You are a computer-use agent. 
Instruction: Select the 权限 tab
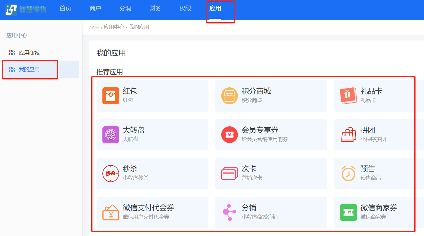click(x=185, y=9)
